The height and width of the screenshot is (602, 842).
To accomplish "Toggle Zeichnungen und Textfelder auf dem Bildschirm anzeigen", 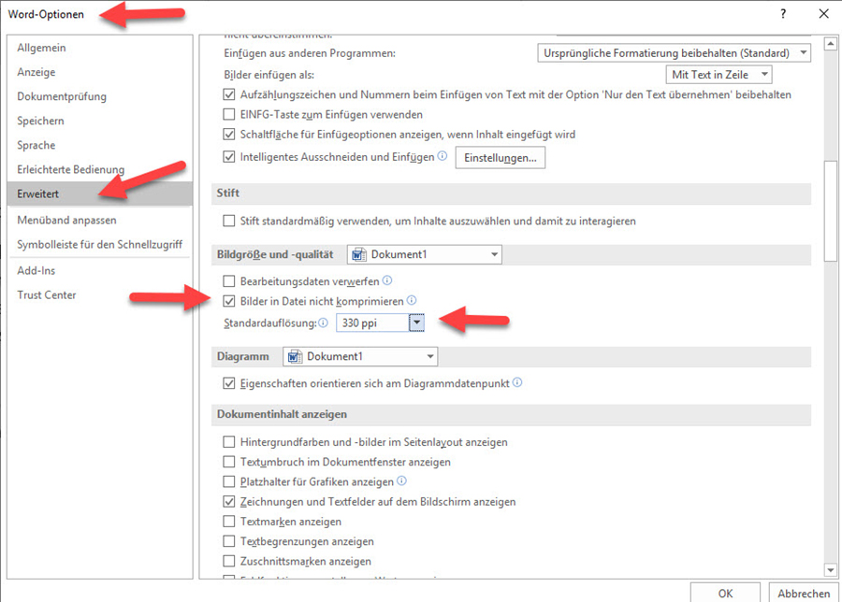I will [x=229, y=501].
